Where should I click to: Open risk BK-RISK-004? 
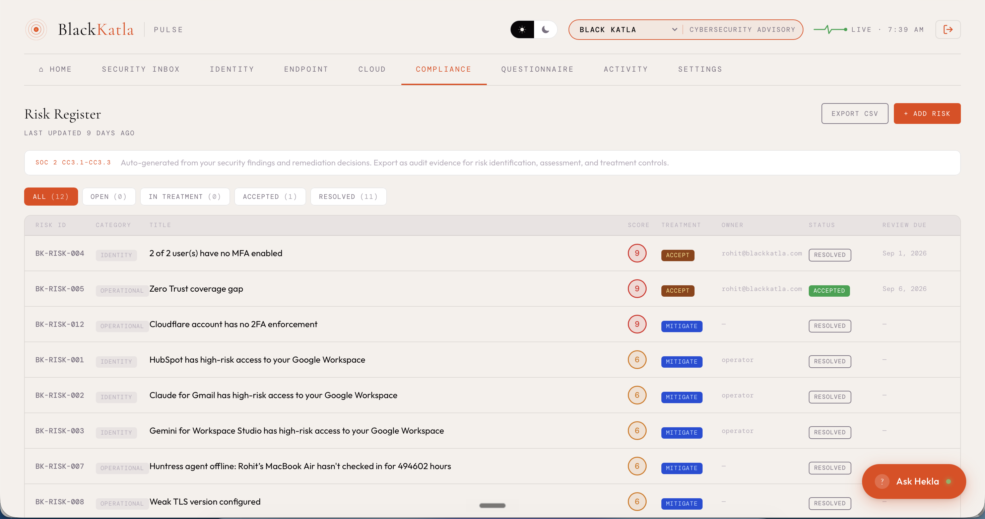pyautogui.click(x=492, y=253)
